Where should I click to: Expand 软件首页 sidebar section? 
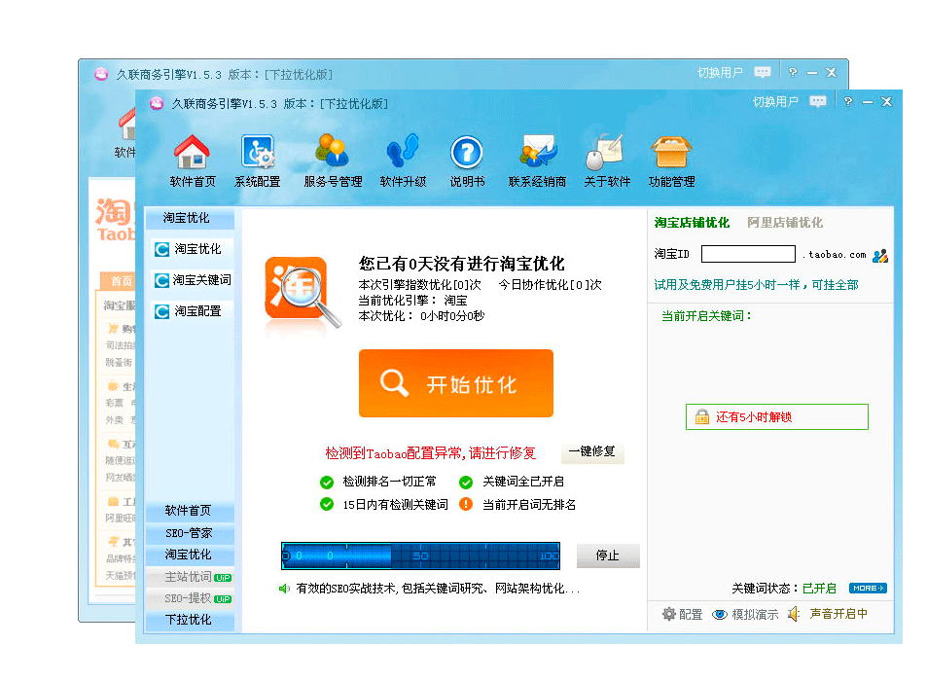pyautogui.click(x=190, y=510)
